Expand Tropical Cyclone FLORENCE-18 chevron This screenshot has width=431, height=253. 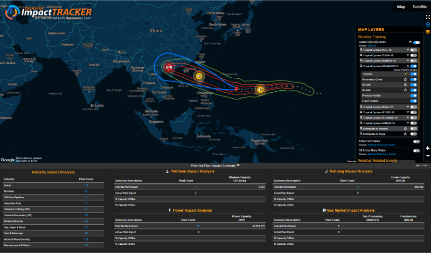[x=407, y=118]
